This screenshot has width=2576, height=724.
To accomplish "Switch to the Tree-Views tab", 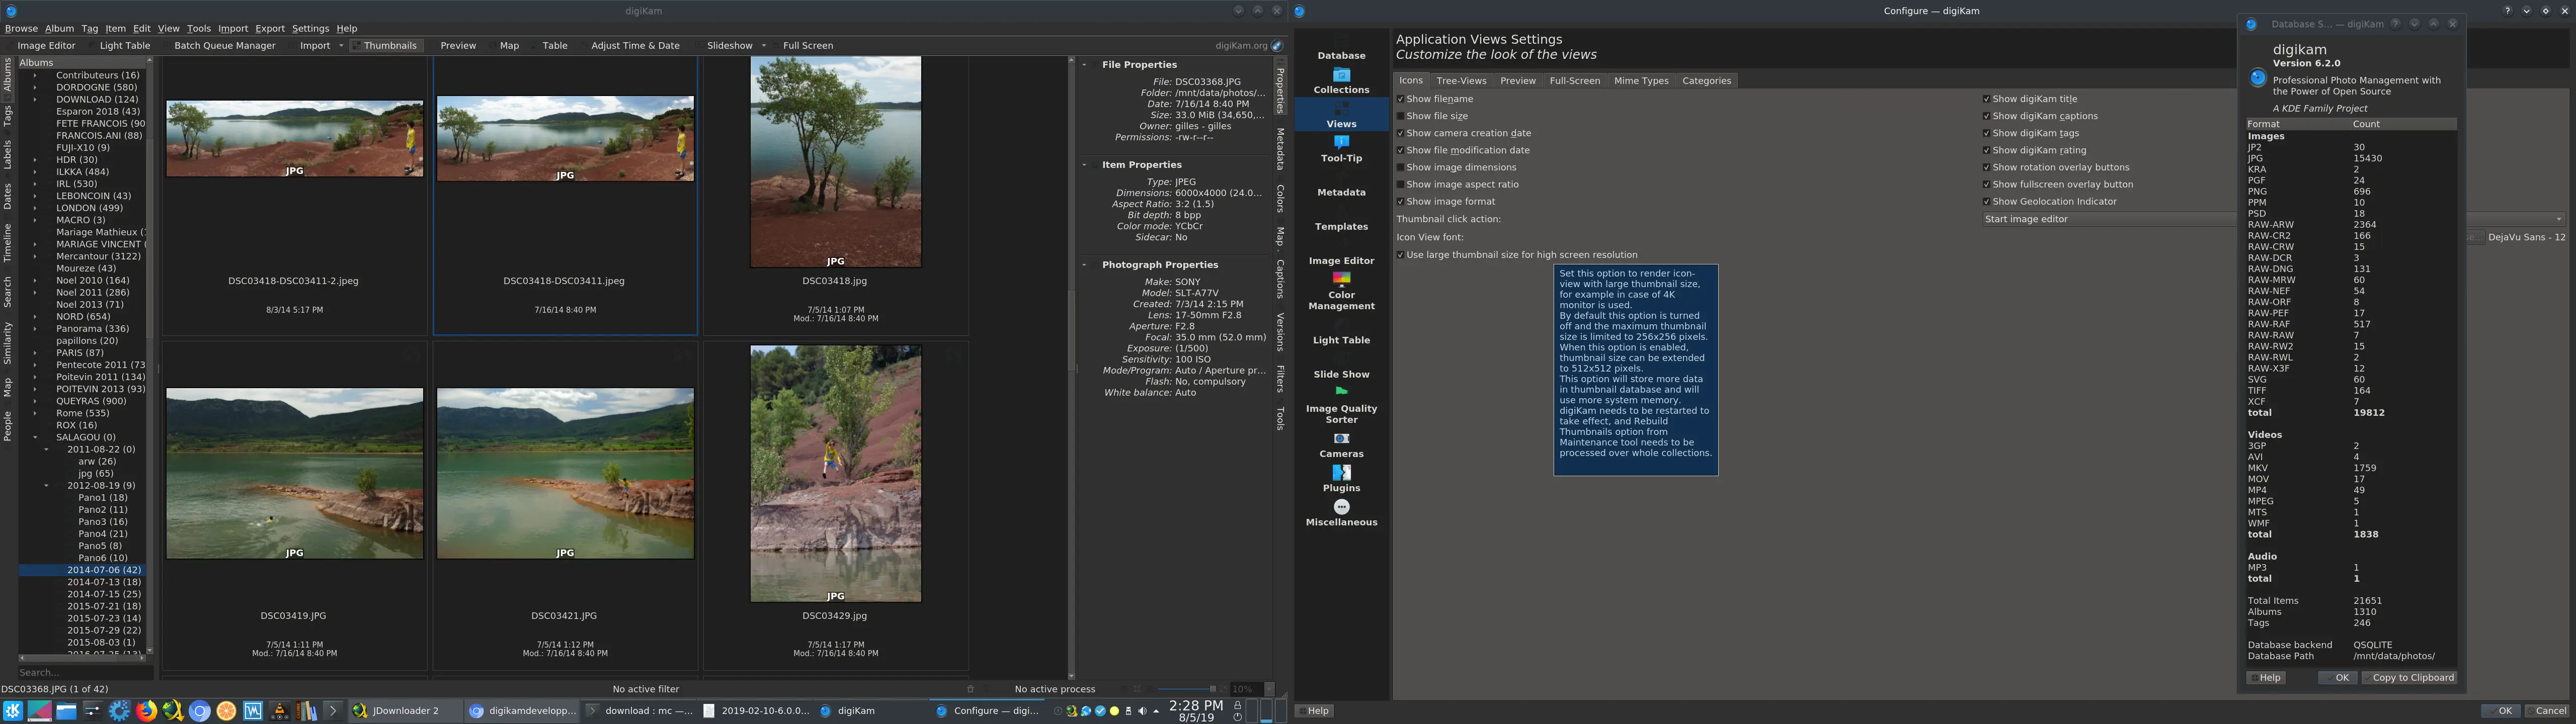I will pos(1461,80).
